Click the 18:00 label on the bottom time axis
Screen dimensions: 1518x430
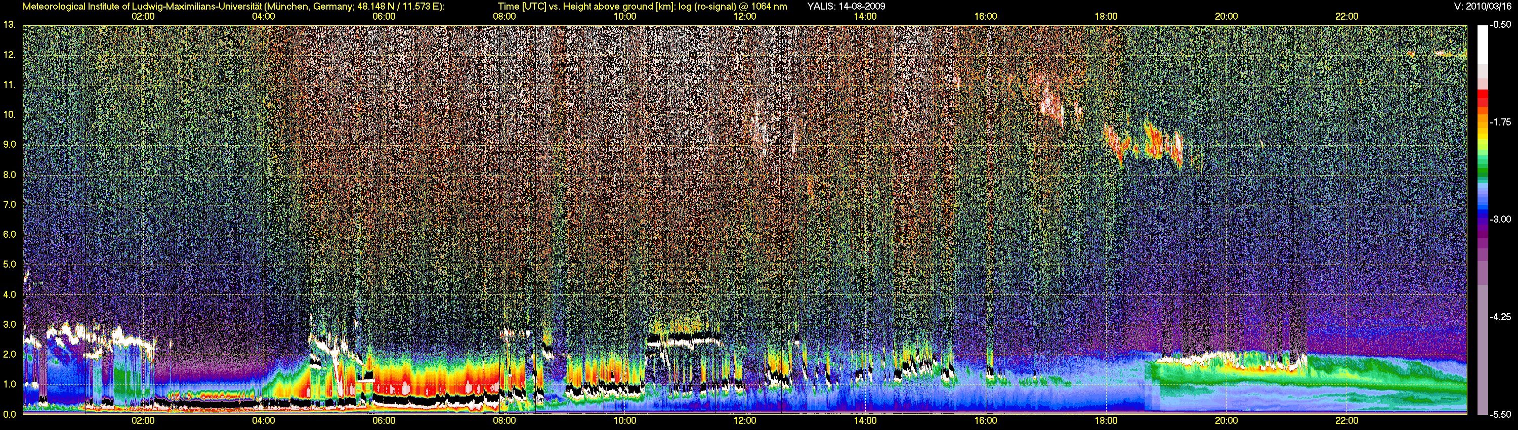(1106, 420)
